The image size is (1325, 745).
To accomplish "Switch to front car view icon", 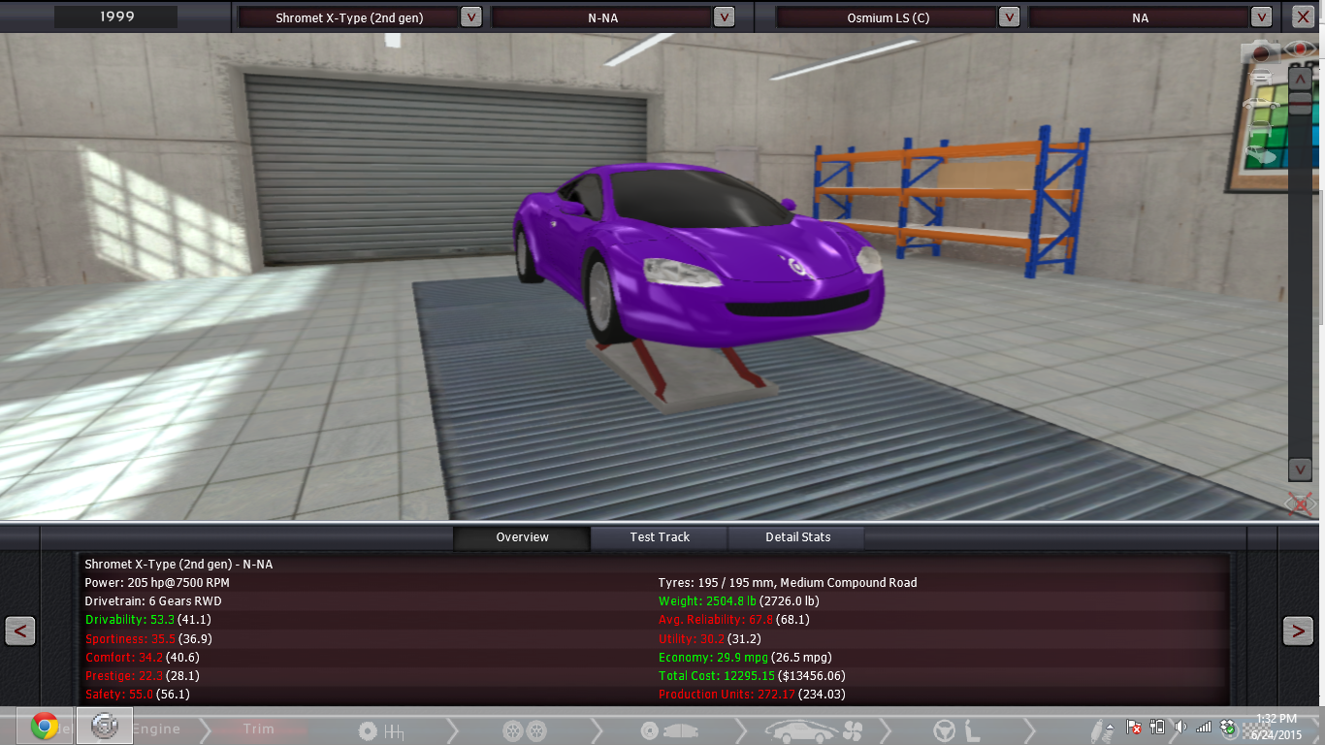I will tap(1261, 77).
